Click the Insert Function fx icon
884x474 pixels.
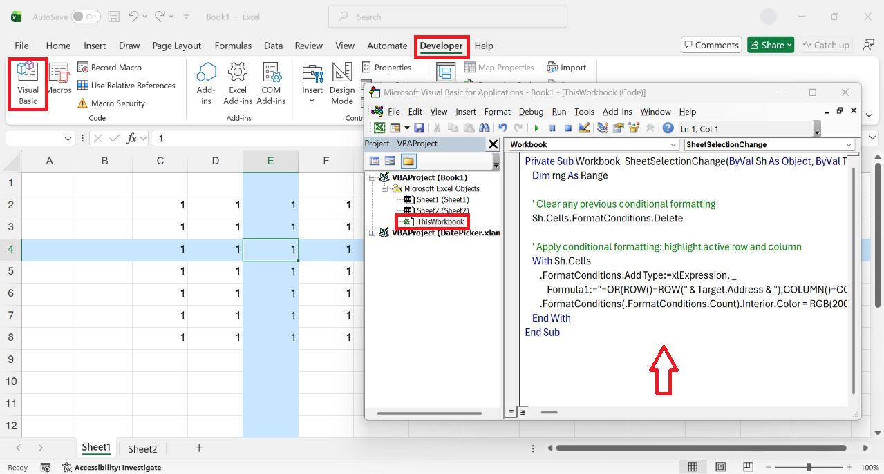click(x=132, y=139)
